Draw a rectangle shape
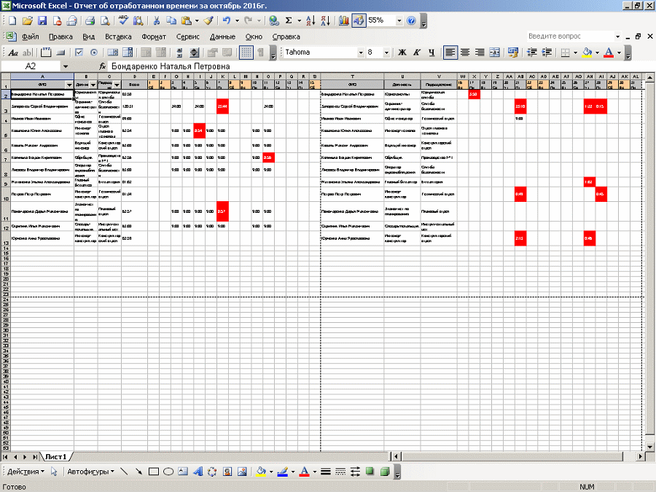The width and height of the screenshot is (656, 492). [154, 472]
